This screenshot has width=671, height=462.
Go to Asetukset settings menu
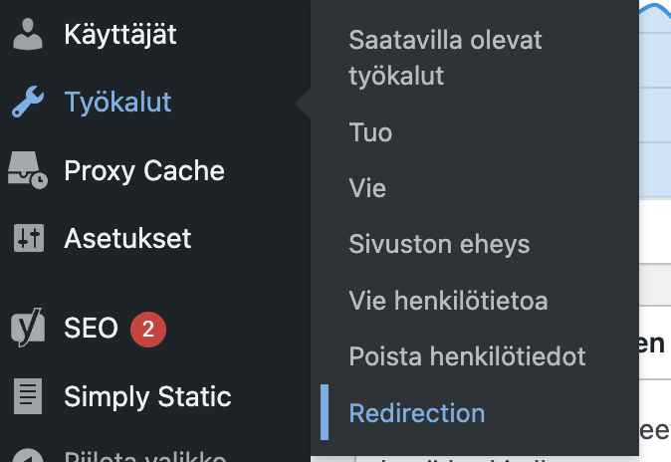coord(127,238)
